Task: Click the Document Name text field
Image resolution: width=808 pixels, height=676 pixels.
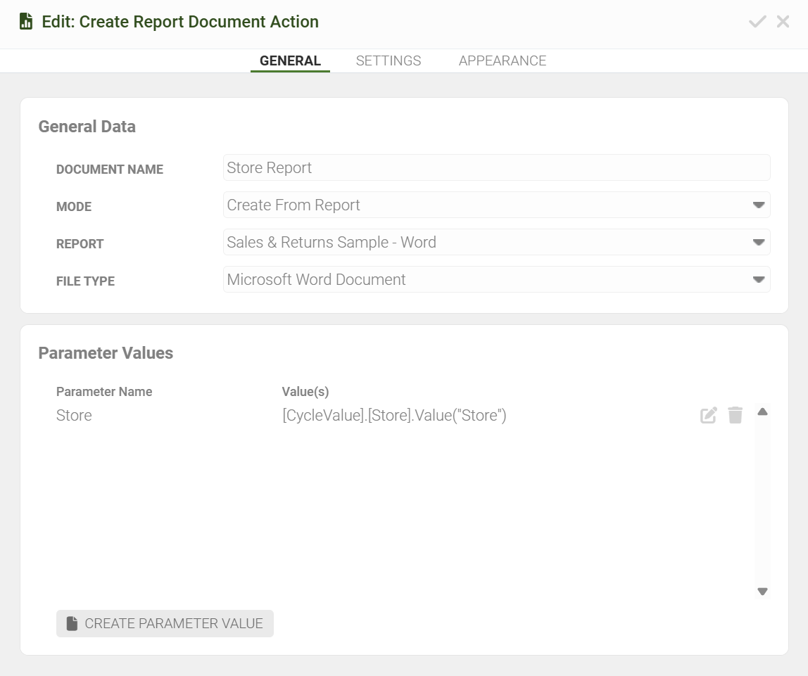Action: (x=496, y=168)
